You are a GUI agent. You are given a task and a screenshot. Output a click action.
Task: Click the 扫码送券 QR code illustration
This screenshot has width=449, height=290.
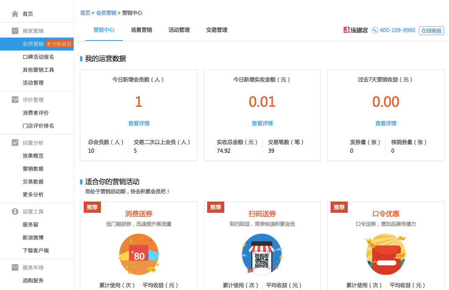[x=262, y=254]
